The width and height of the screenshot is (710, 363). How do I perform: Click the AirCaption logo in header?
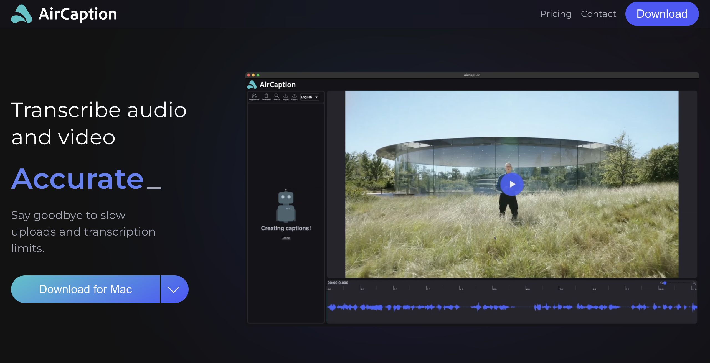pos(64,14)
